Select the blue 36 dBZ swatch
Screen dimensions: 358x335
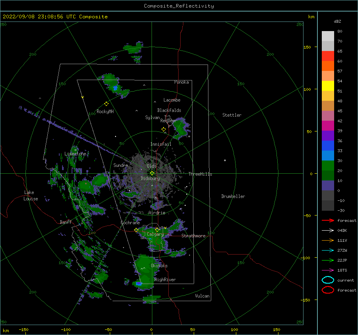point(328,146)
